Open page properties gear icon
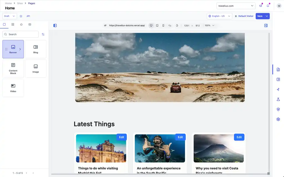This screenshot has height=177, width=284. pyautogui.click(x=278, y=119)
